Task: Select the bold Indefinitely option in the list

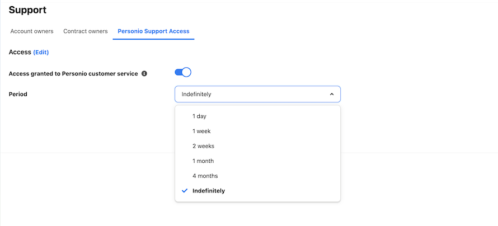Action: tap(257, 191)
